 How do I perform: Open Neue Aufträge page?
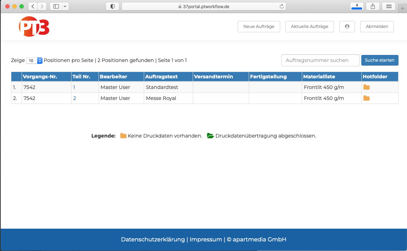pyautogui.click(x=259, y=27)
